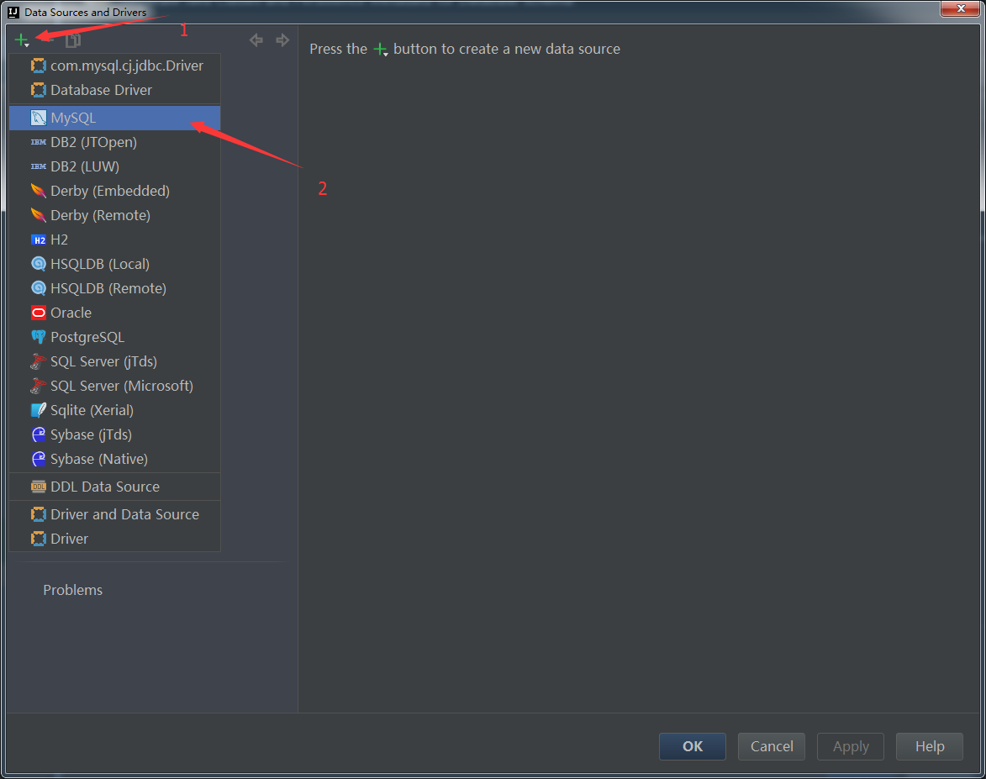Viewport: 986px width, 779px height.
Task: Click the green plus add data source button
Action: point(22,40)
